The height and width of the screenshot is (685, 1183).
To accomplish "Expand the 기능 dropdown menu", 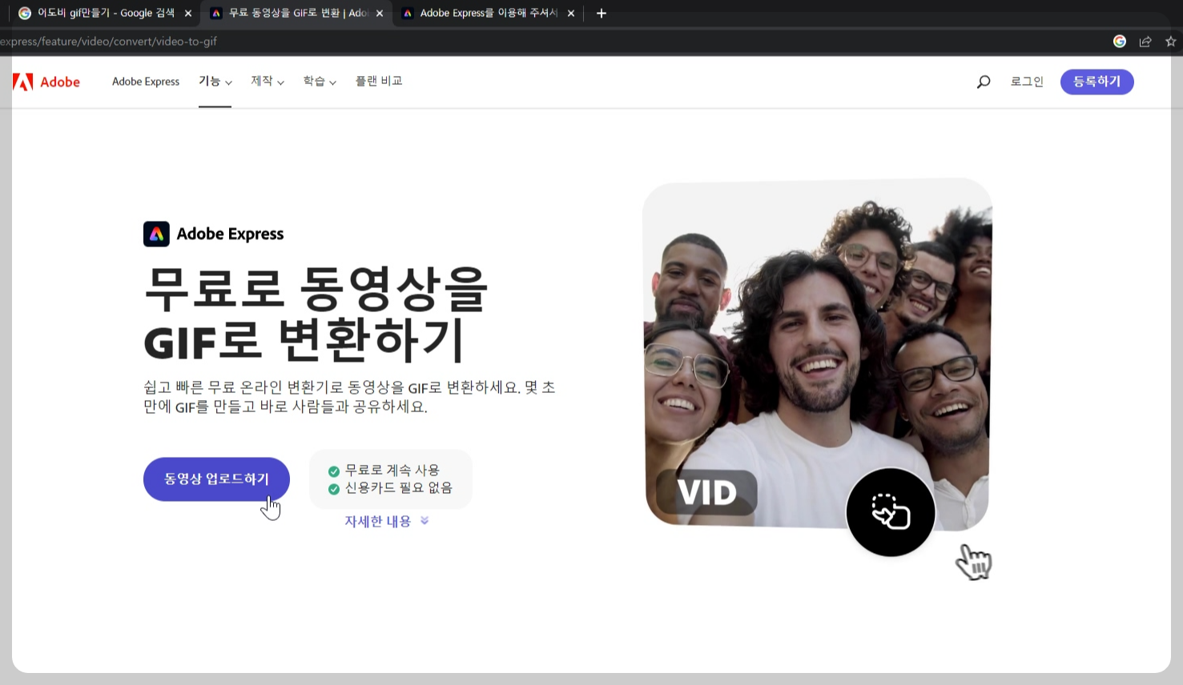I will click(215, 82).
